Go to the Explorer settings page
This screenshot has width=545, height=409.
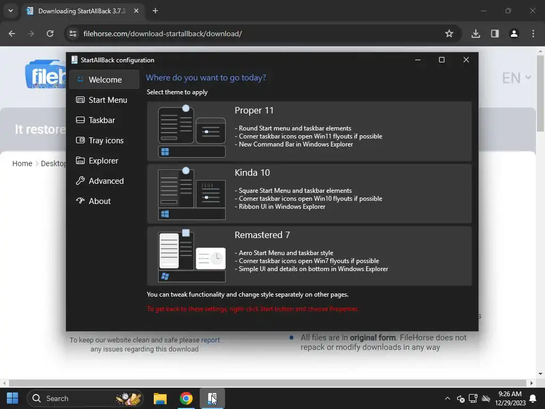pos(104,161)
